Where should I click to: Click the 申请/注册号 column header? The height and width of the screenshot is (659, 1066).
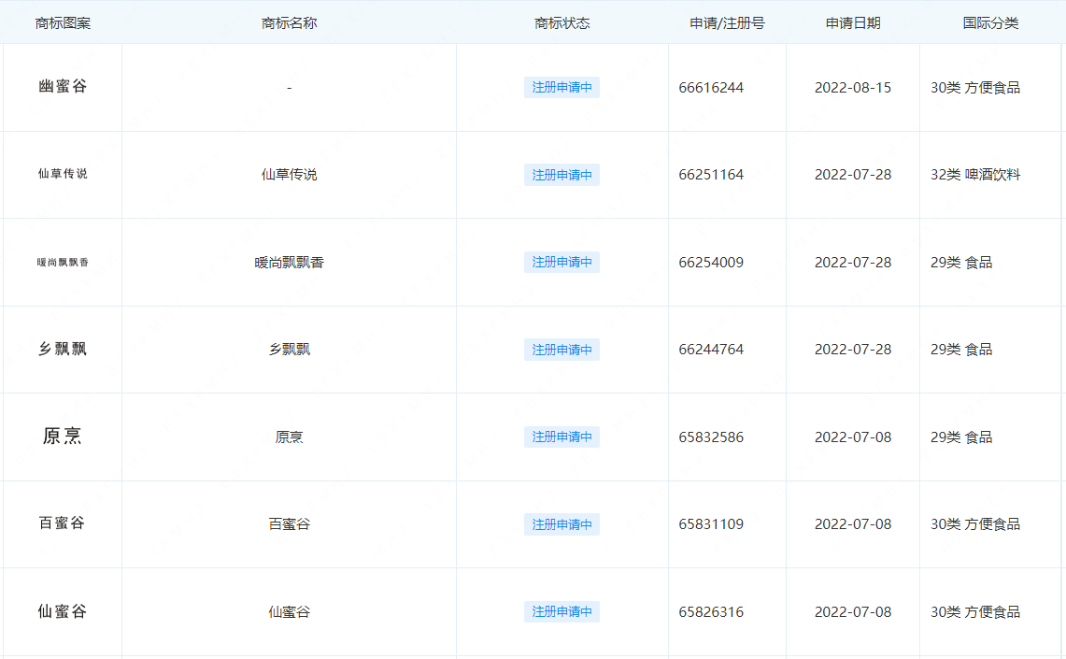[x=727, y=23]
